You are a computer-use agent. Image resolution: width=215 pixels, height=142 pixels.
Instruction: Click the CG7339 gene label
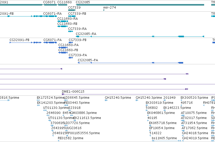(x=74, y=8)
